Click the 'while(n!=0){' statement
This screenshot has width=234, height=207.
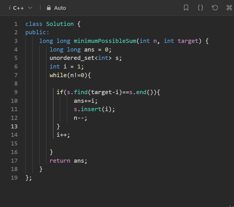point(70,75)
